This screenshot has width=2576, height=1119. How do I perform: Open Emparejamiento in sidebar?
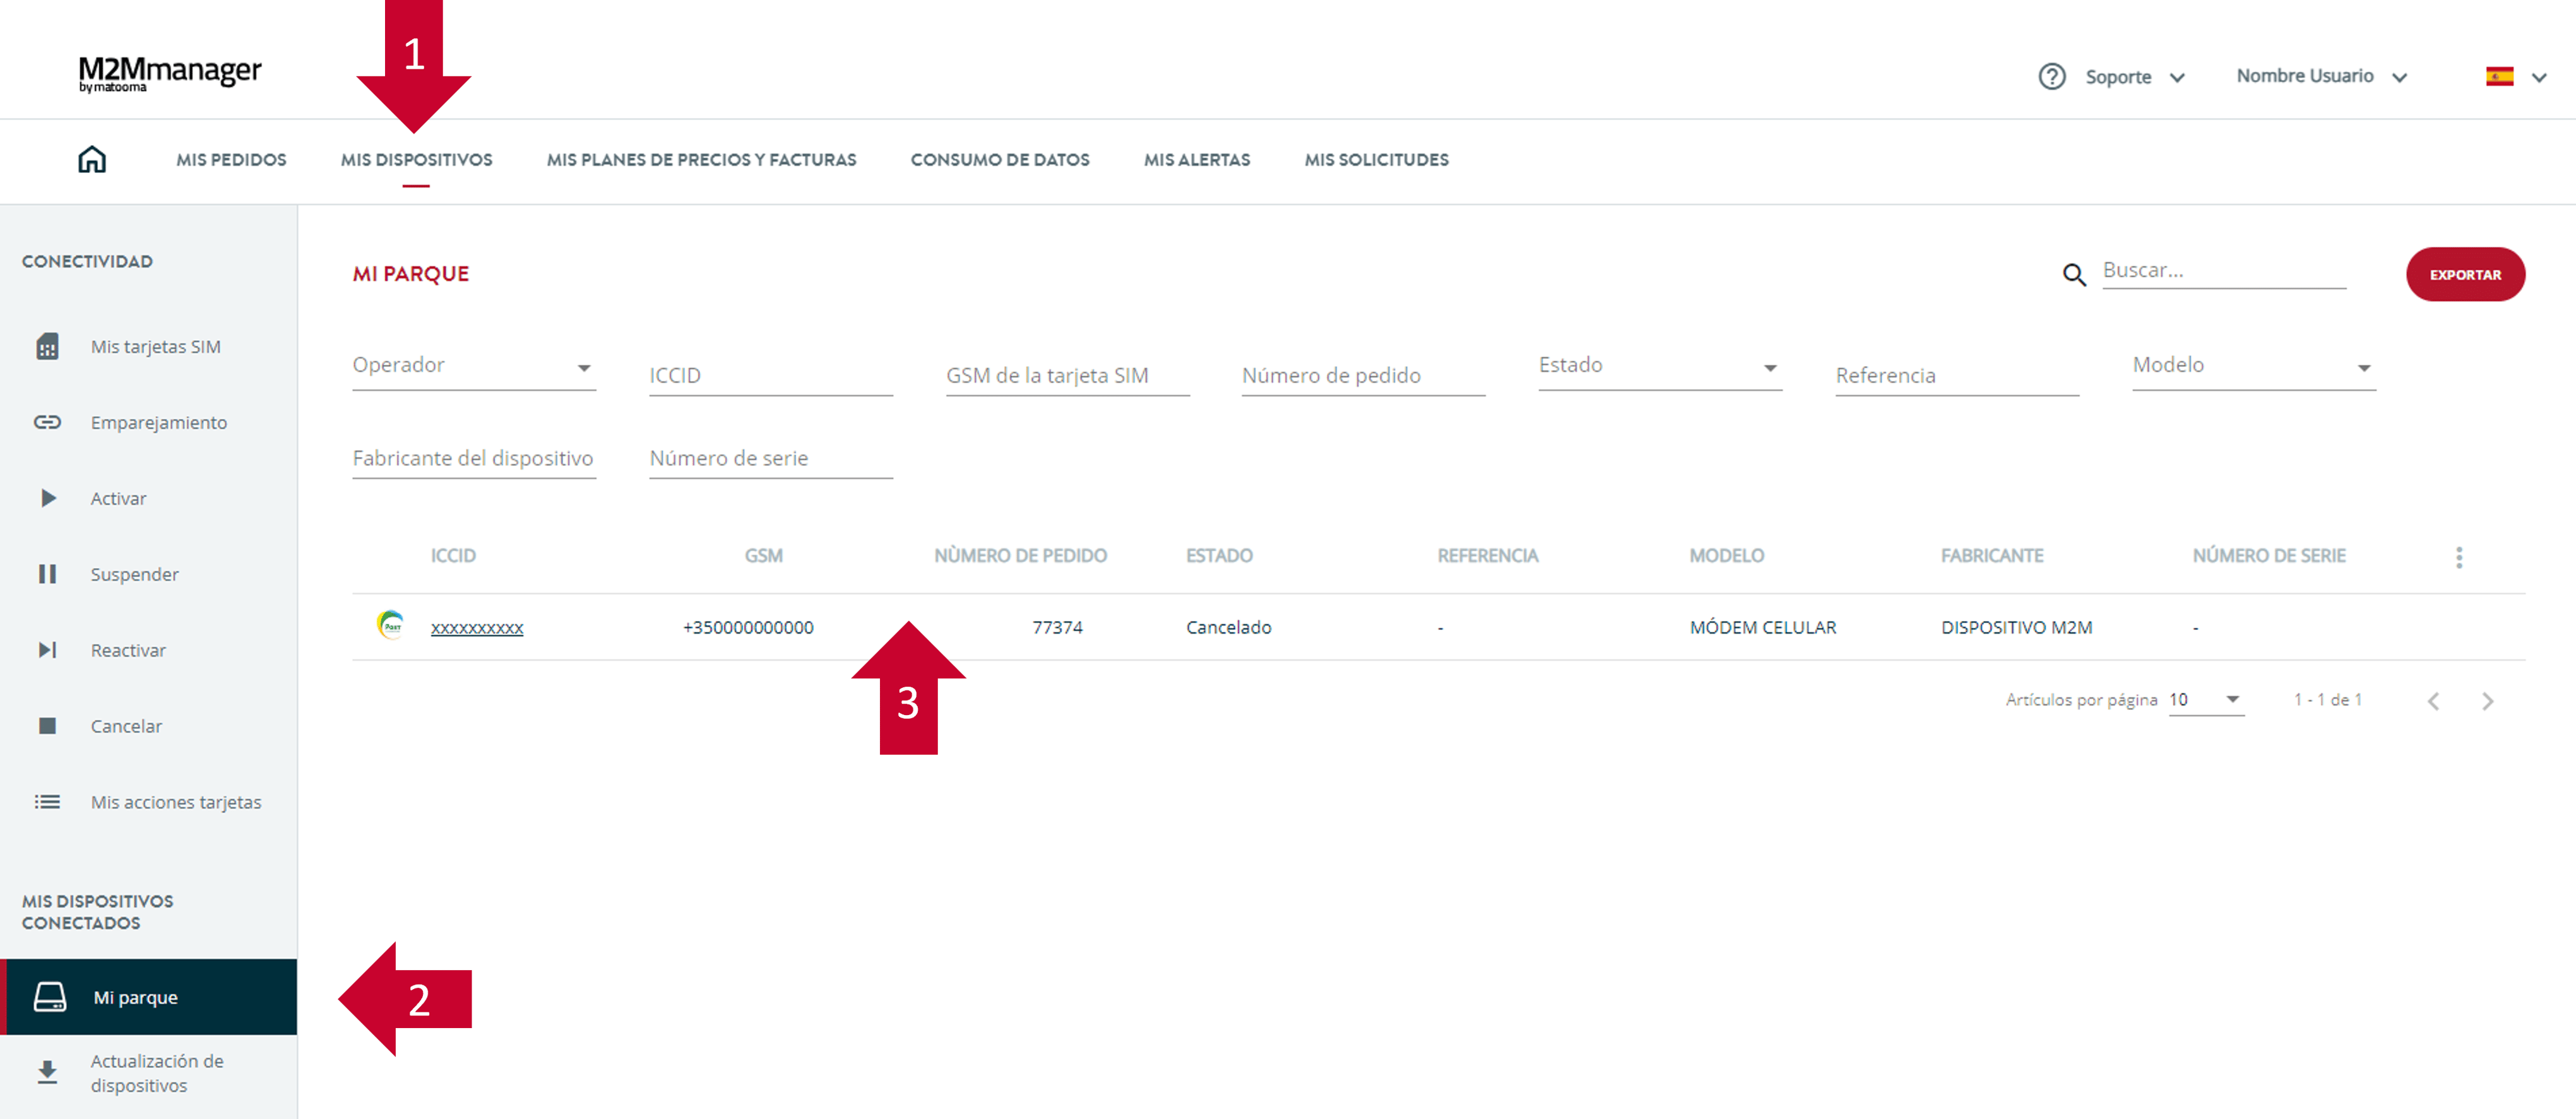coord(149,422)
